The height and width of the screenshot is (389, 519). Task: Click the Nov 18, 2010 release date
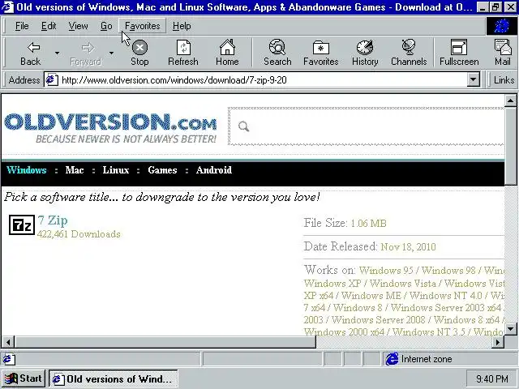point(408,246)
